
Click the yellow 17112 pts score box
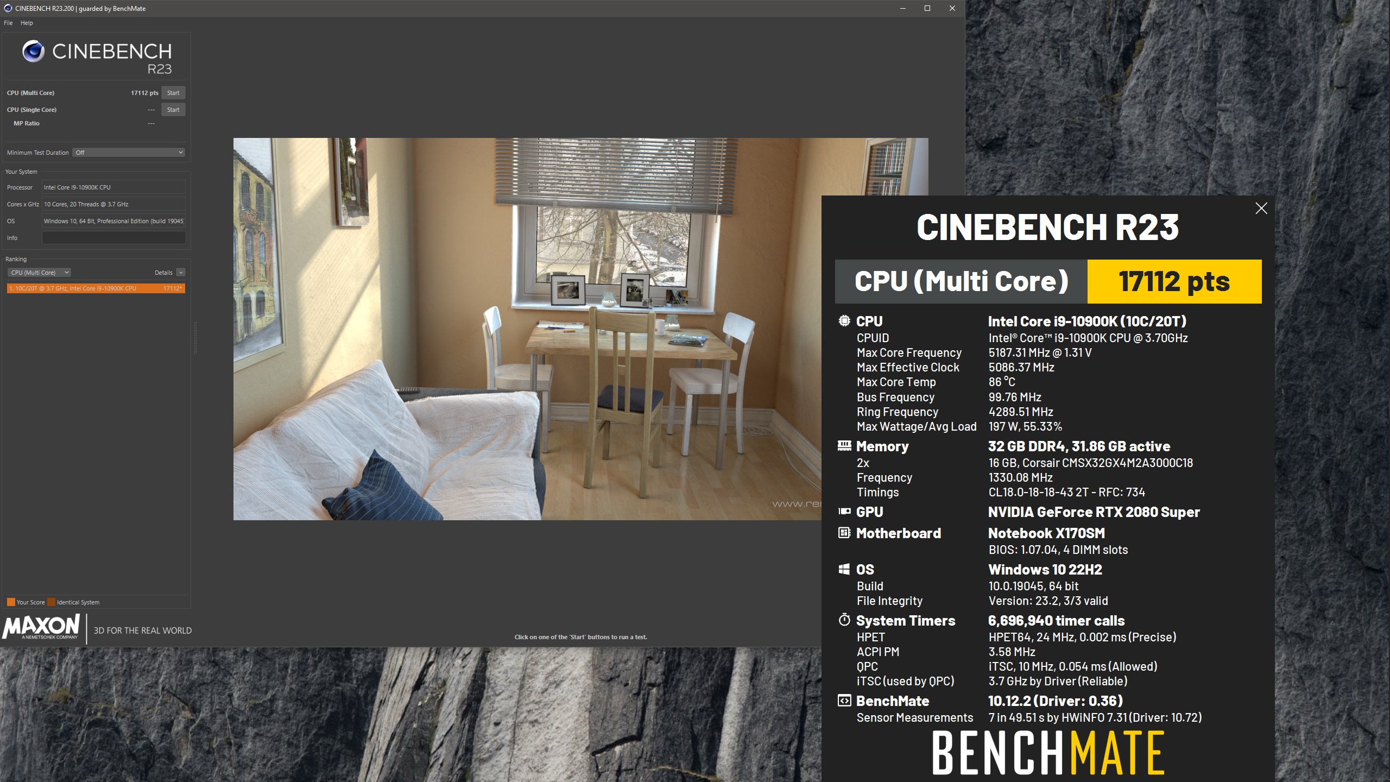(x=1174, y=281)
